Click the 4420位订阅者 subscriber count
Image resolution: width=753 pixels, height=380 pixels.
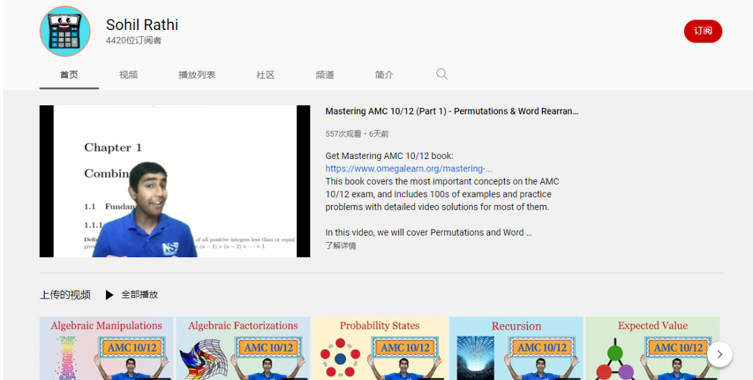point(133,40)
